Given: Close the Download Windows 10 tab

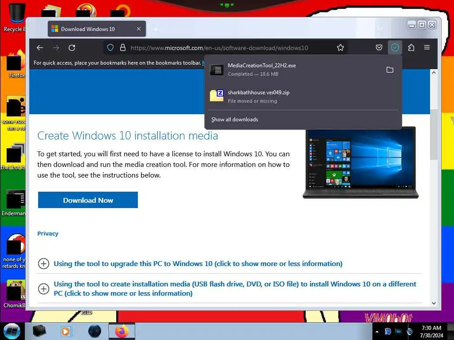Looking at the screenshot, I should [139, 29].
